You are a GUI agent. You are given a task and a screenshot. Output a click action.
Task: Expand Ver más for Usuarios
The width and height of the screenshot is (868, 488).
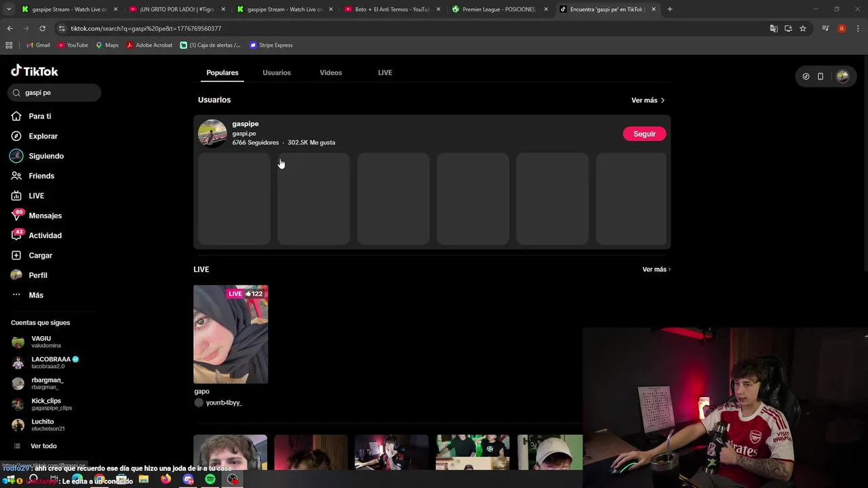[x=648, y=100]
